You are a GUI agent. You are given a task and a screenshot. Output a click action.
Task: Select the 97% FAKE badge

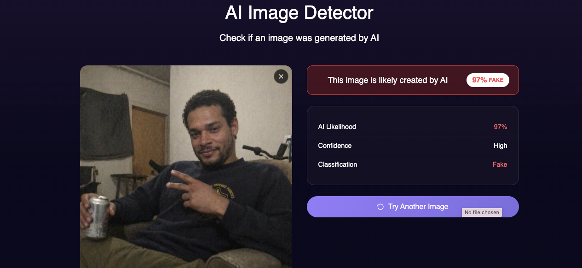coord(488,80)
